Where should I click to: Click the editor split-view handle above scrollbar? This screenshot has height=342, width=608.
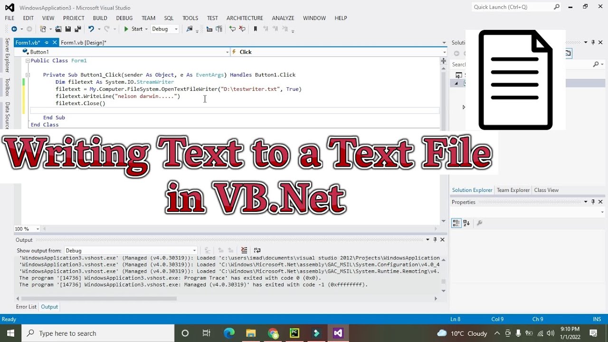[444, 61]
